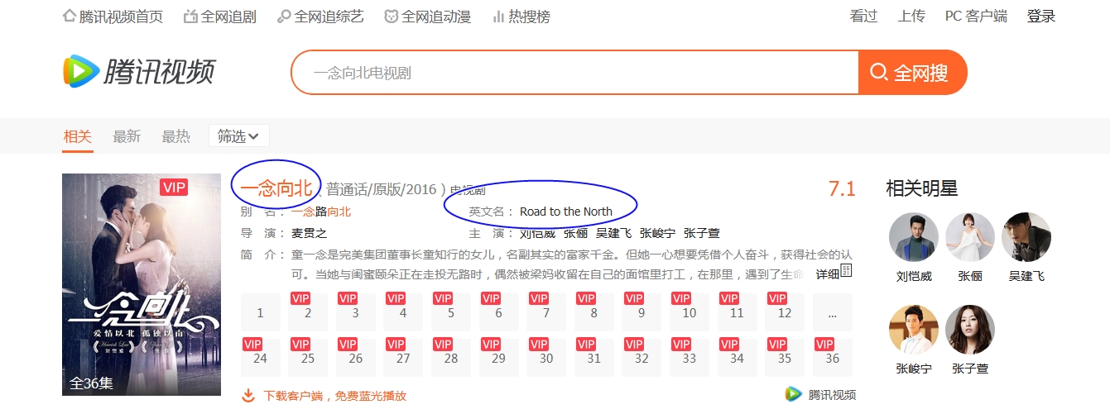The image size is (1110, 409).
Task: Click cast member 刘恺威 in 主演 row
Action: pyautogui.click(x=538, y=233)
